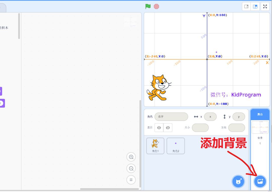The width and height of the screenshot is (272, 192).
Task: Switch to small stage layout
Action: [x=246, y=7]
